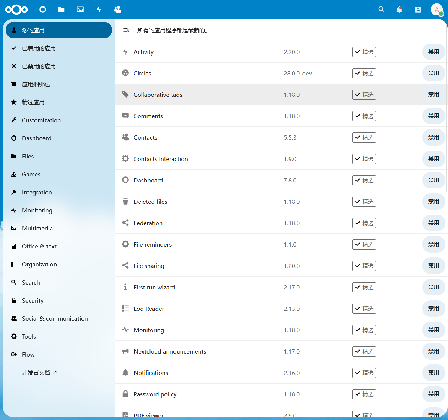Open the Files folder icon in top bar
Screen dimensions: 448x420
[61, 9]
